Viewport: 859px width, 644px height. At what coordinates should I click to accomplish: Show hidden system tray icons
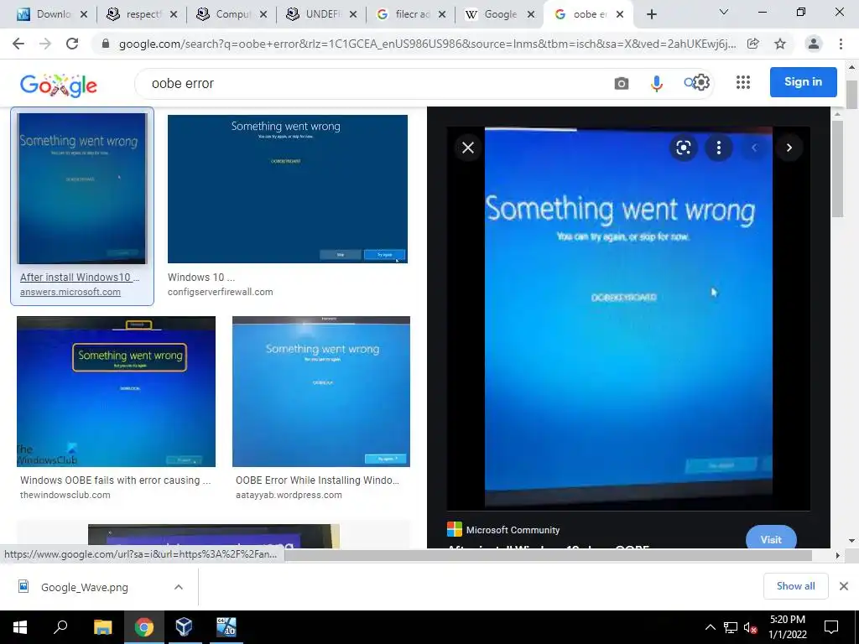tap(710, 627)
